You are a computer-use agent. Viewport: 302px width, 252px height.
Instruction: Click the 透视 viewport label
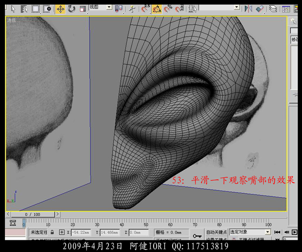11,20
